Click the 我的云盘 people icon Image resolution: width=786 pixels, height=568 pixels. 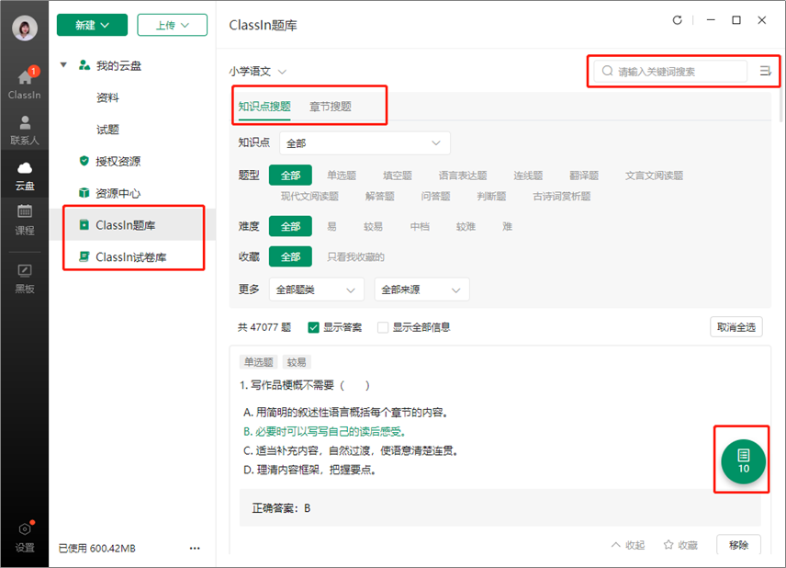point(84,65)
